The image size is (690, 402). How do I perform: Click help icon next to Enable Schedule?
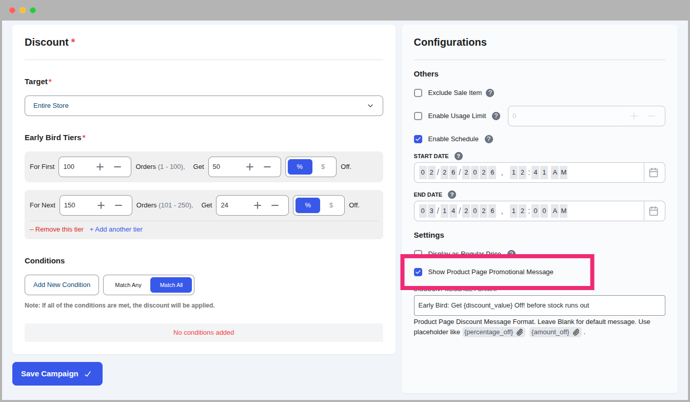489,139
